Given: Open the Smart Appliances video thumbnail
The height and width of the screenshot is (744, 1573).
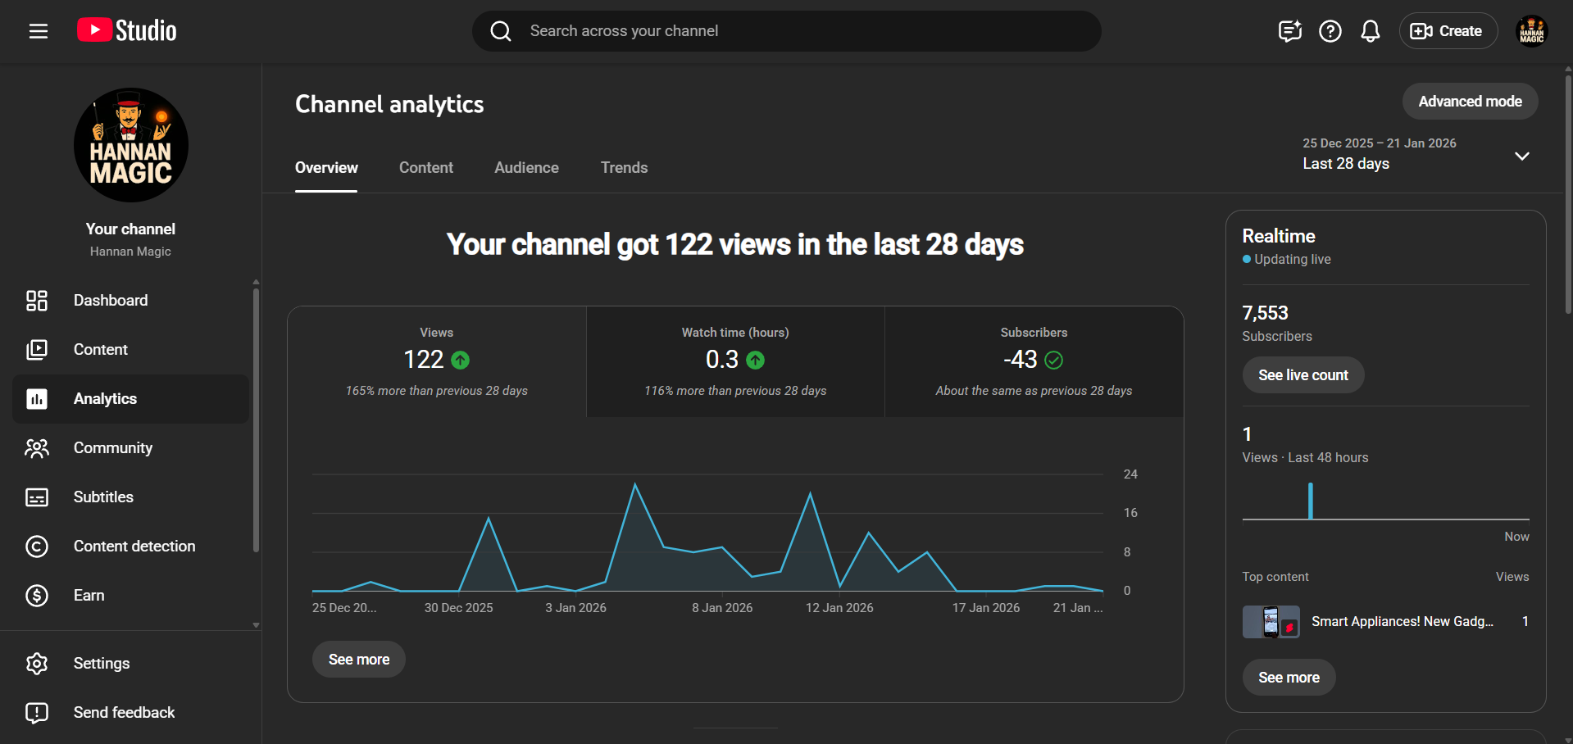Looking at the screenshot, I should point(1271,622).
